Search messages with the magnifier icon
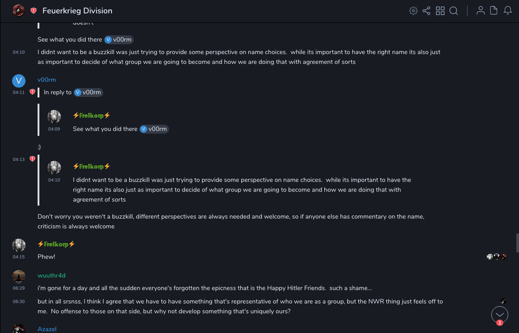The image size is (519, 333). click(x=454, y=11)
